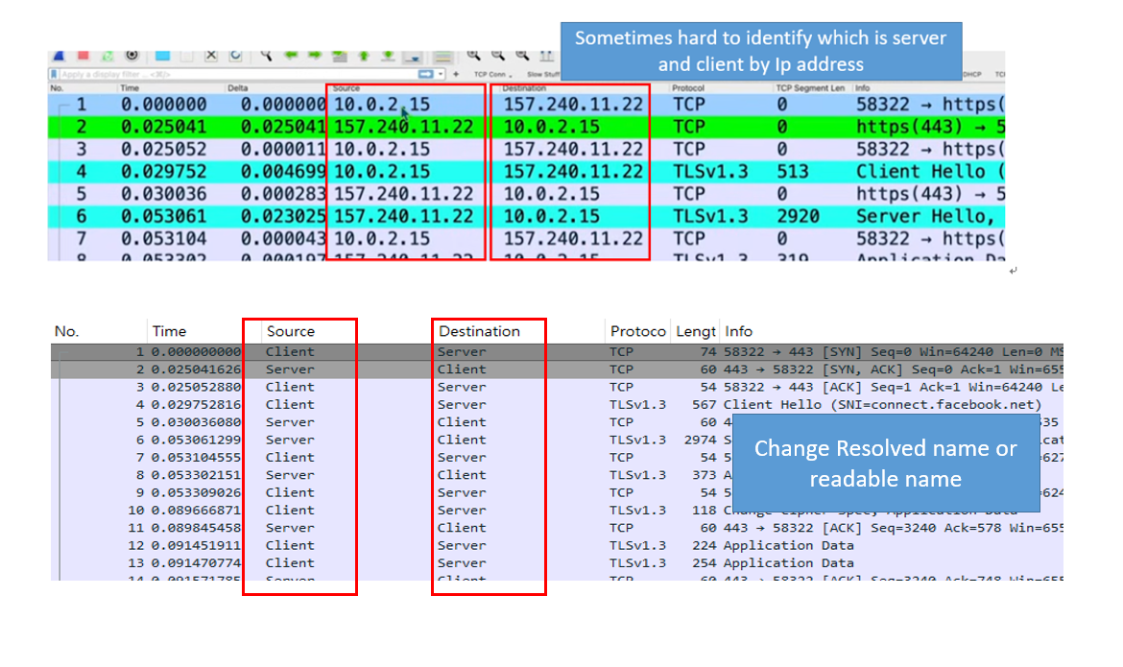
Task: Close the capture file with X icon
Action: 211,56
